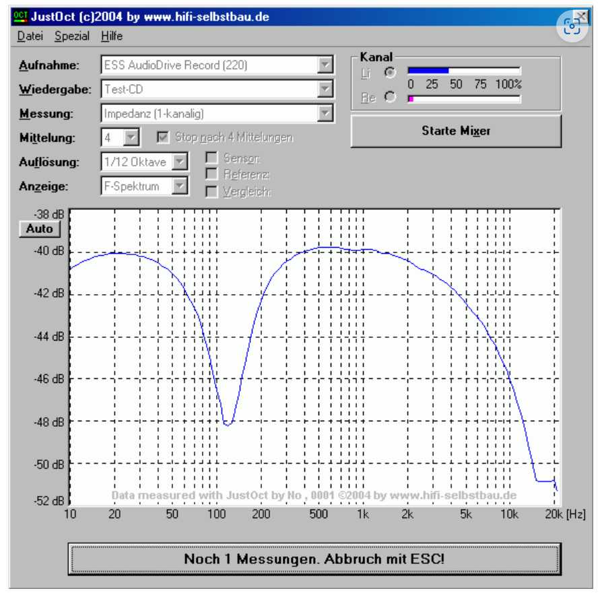The height and width of the screenshot is (593, 602).
Task: Enable the Sensor checkbox
Action: pyautogui.click(x=211, y=158)
